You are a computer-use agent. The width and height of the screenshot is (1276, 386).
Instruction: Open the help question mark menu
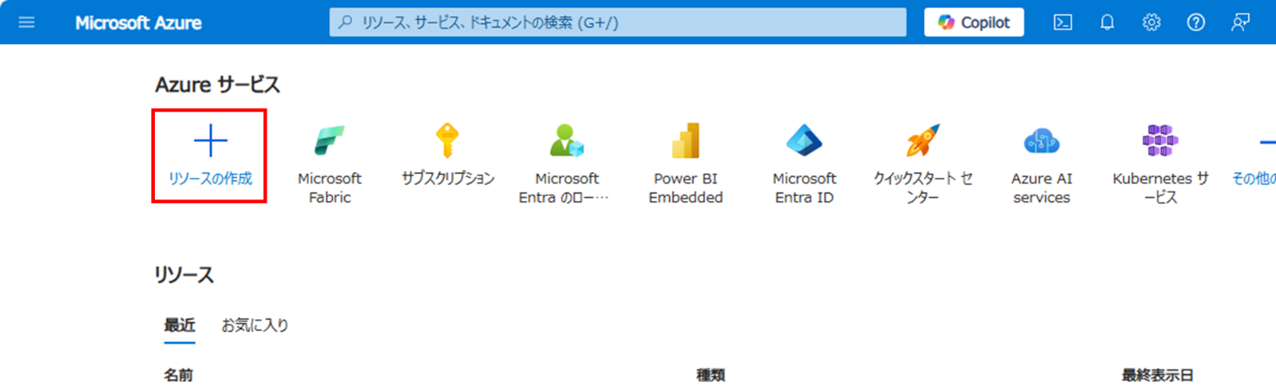[x=1196, y=22]
